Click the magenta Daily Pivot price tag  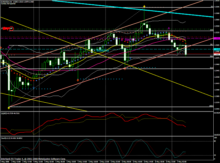[217, 38]
